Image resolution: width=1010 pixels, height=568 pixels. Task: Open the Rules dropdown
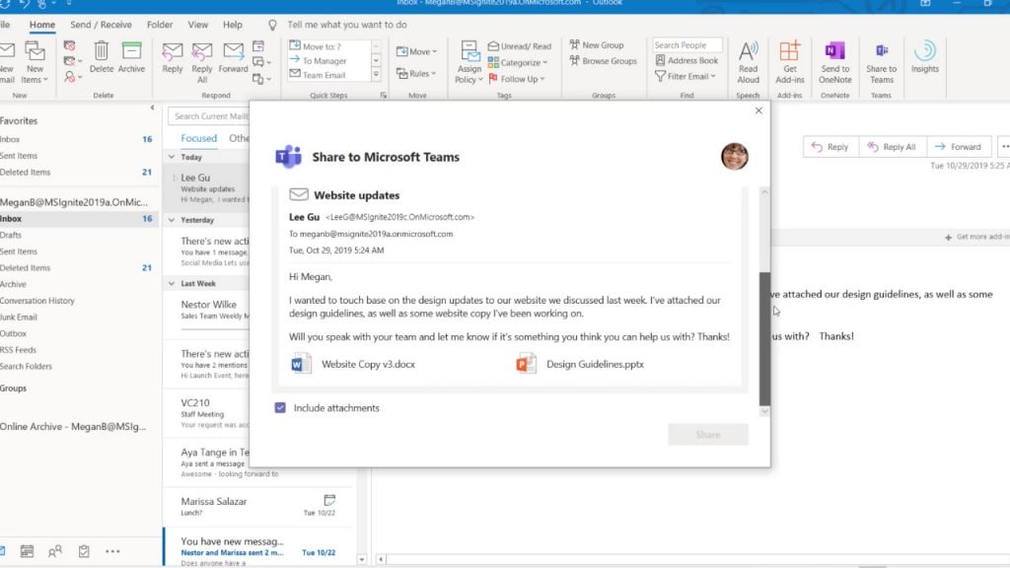pyautogui.click(x=417, y=73)
